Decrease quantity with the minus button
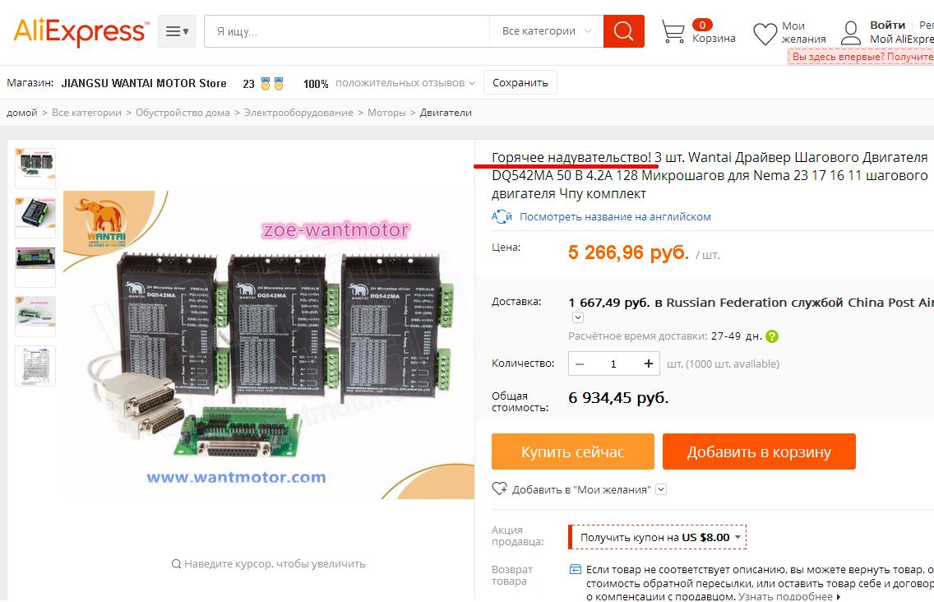The image size is (934, 602). (x=580, y=364)
